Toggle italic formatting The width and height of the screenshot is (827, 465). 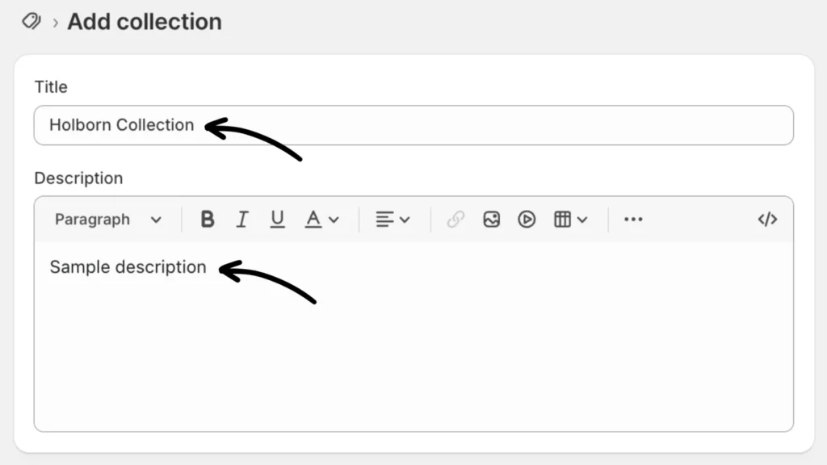pos(241,220)
